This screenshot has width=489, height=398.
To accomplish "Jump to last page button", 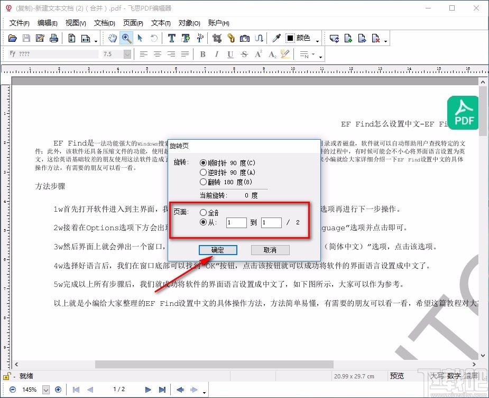I will 162,390.
